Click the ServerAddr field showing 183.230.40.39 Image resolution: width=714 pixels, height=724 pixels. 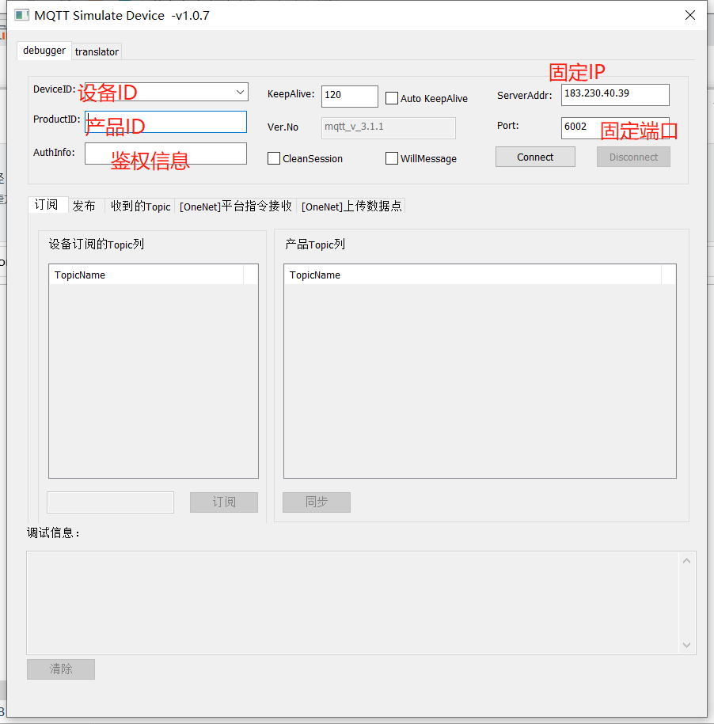tap(614, 94)
